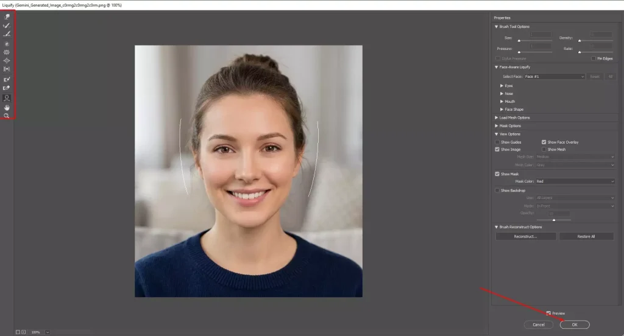Expand the Eyes settings
The height and width of the screenshot is (336, 624).
click(502, 86)
